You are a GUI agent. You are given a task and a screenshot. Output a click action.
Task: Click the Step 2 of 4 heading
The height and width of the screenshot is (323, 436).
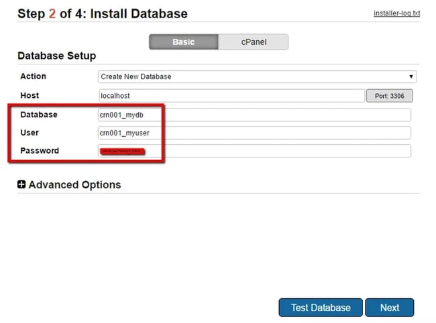[x=103, y=13]
